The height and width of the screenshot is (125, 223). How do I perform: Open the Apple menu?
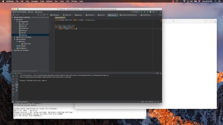(x=3, y=1)
